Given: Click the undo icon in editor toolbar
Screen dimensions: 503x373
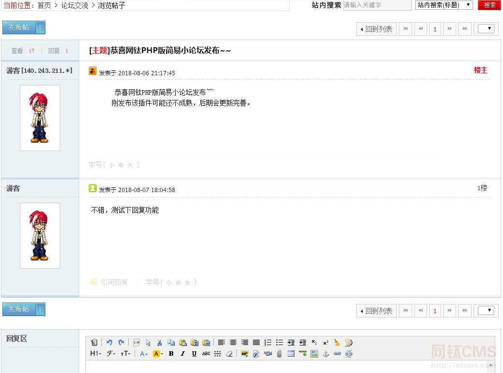Looking at the screenshot, I should [x=110, y=343].
